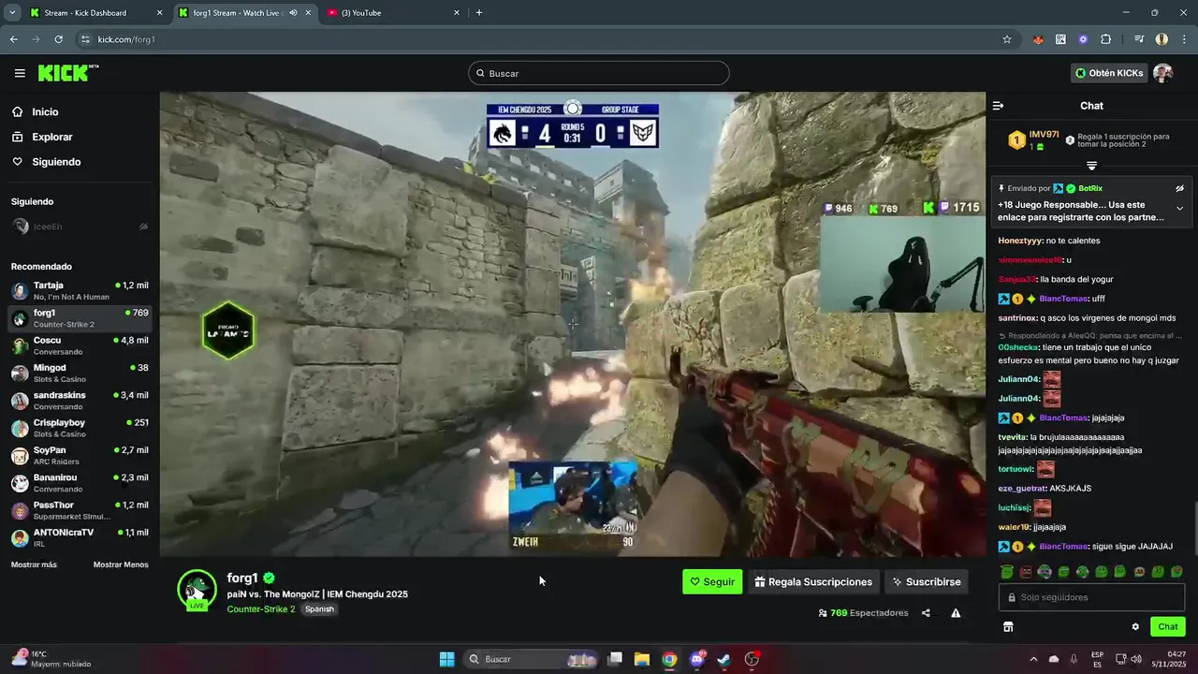Screen dimensions: 1198x674
Task: Collapse the chat panel with arrow icon
Action: (998, 106)
